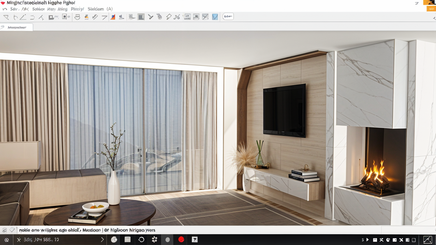
Task: Select the diagonal line drawing tool
Action: coord(23,17)
